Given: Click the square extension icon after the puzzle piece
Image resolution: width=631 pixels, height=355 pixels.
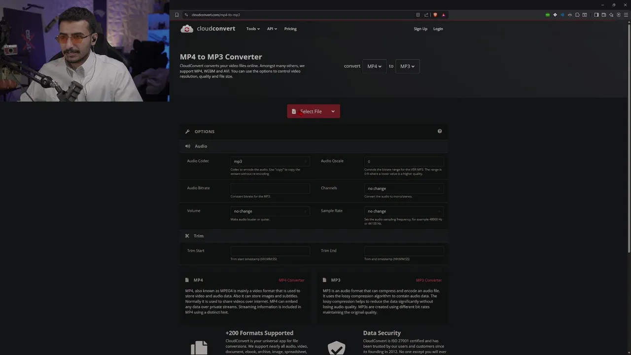Looking at the screenshot, I should point(585,15).
